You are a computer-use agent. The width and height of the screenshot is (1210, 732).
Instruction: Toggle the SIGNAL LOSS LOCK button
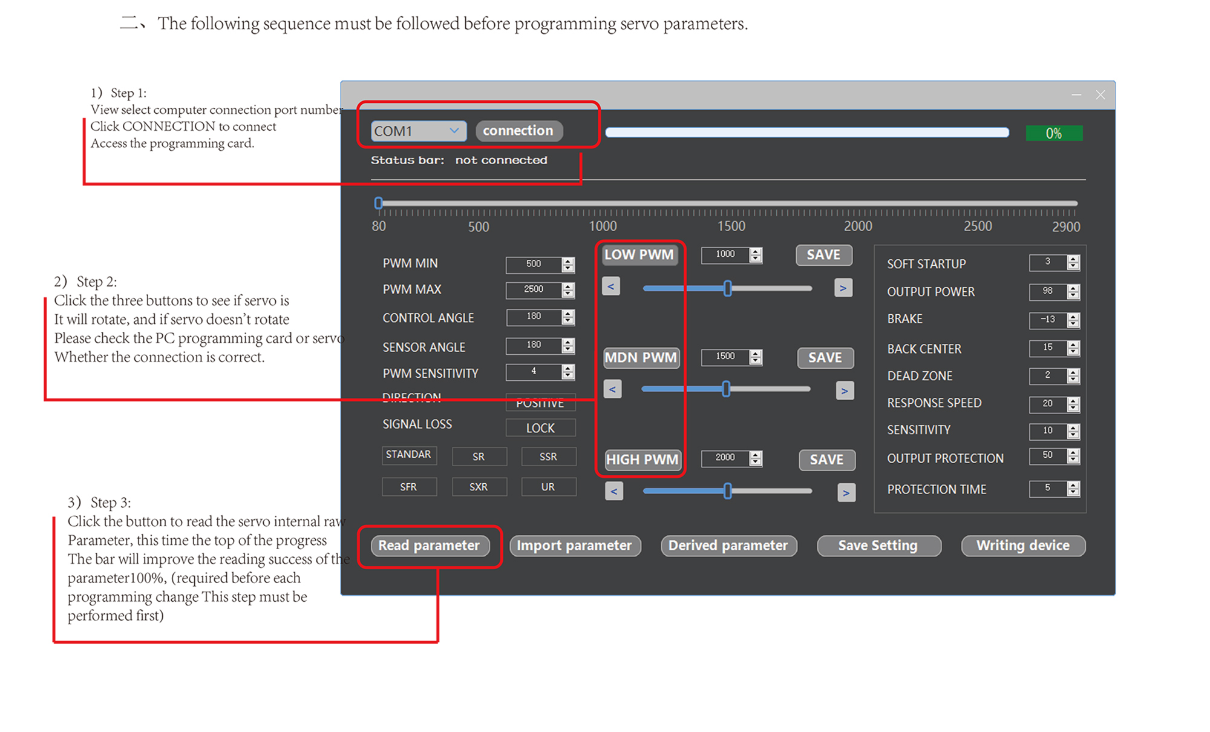(540, 428)
